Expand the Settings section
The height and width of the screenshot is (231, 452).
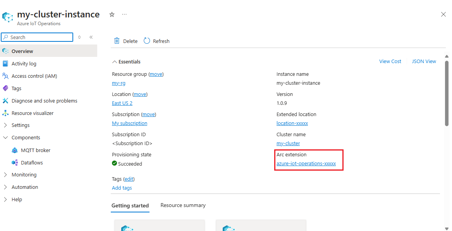tap(5, 125)
